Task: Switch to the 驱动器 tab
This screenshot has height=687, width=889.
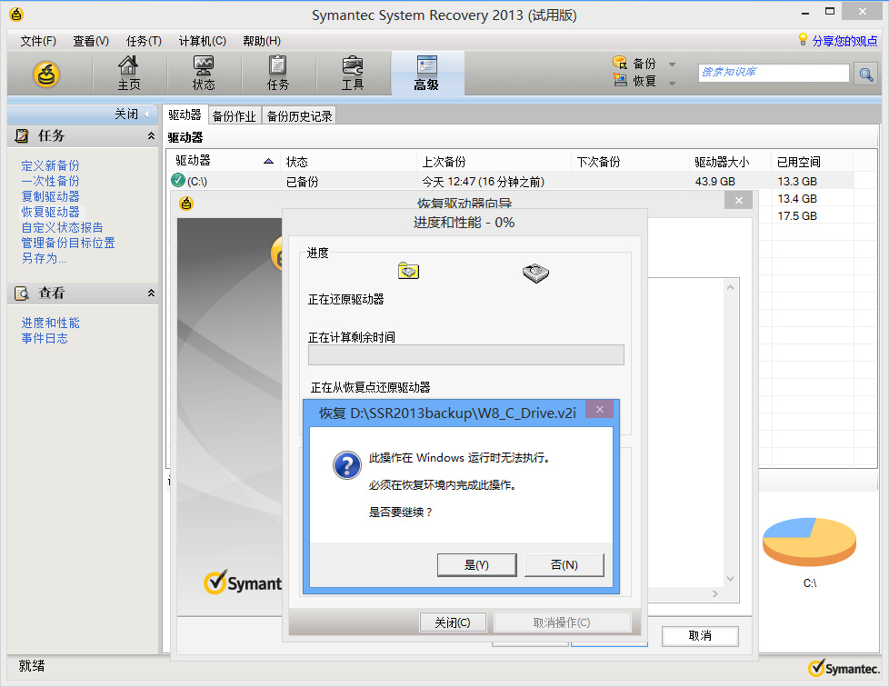Action: 185,114
